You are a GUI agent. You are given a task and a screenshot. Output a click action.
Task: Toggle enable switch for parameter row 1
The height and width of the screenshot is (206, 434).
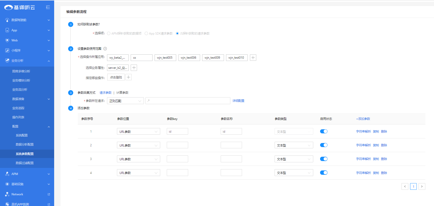coord(324,131)
